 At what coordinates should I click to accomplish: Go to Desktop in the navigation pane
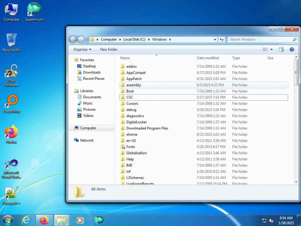89,66
